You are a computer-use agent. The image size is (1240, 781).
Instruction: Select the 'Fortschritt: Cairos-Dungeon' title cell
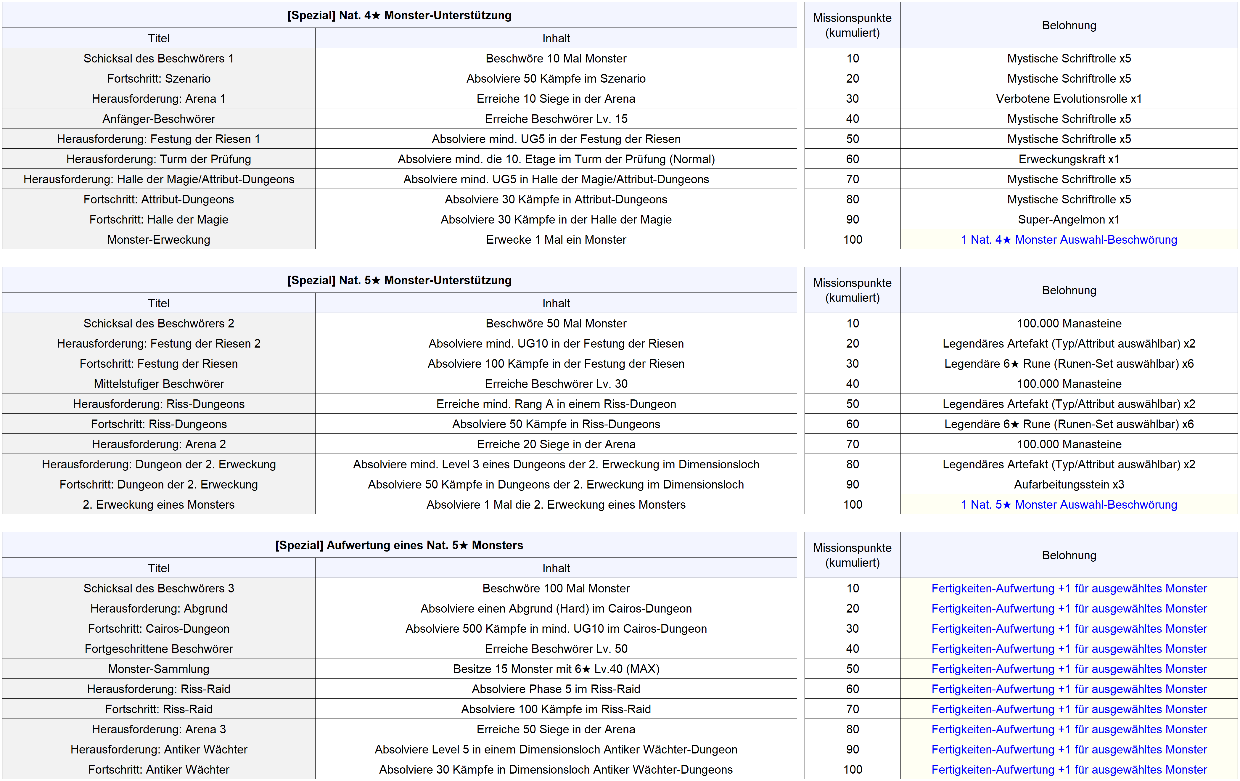[x=159, y=629]
